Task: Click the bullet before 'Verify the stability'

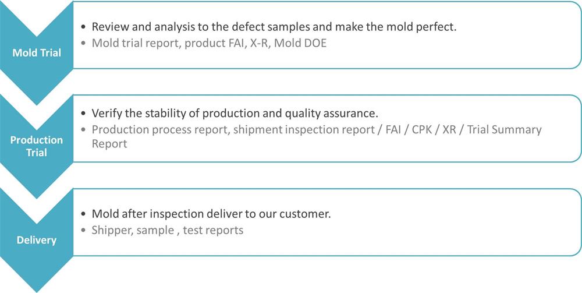Action: 84,114
